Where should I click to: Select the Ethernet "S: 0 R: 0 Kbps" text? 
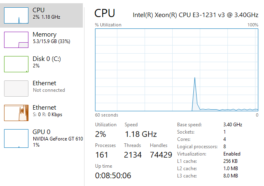[47, 115]
